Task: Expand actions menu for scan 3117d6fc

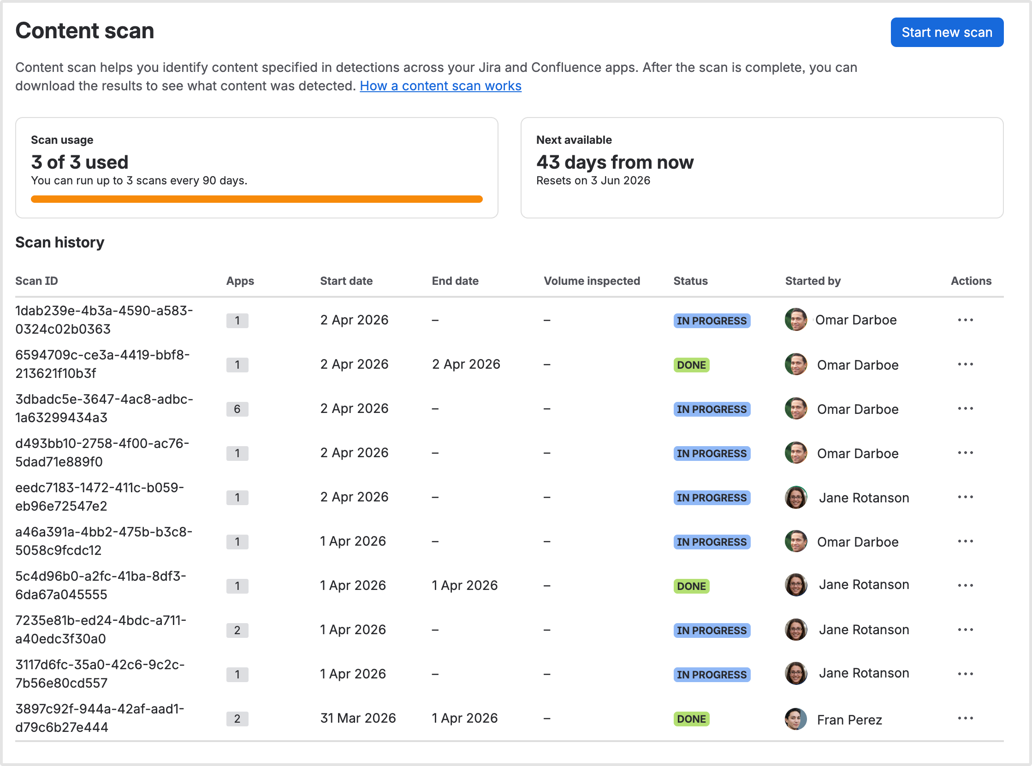Action: [x=965, y=674]
